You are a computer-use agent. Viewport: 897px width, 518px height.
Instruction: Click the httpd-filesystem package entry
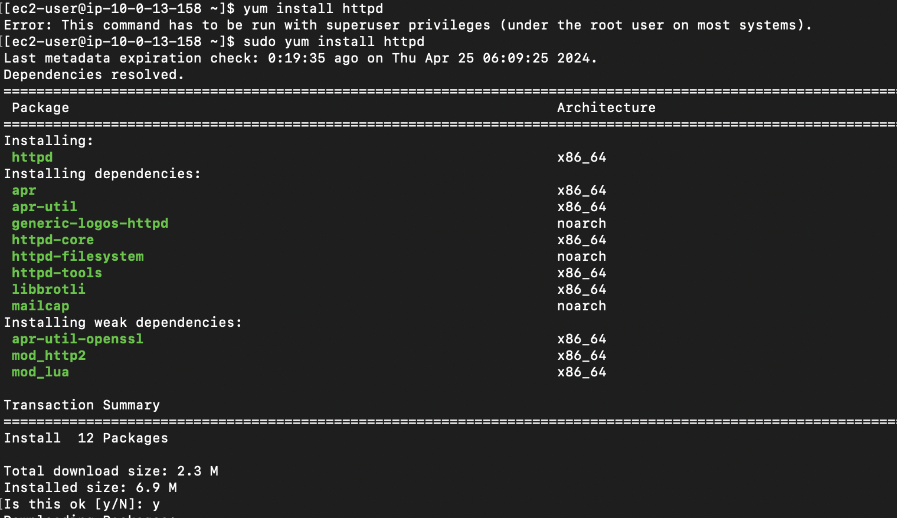coord(77,257)
